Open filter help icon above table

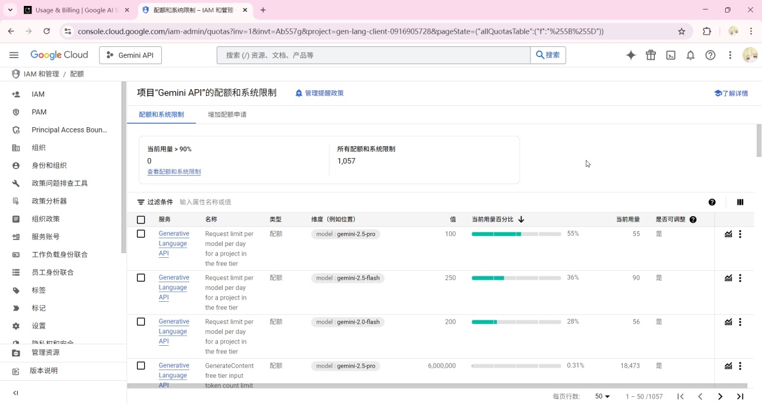coord(712,202)
